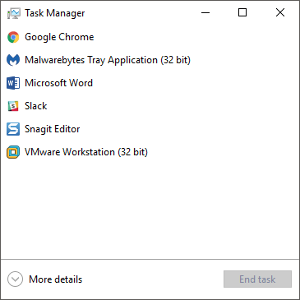Click the Task Manager title bar icon

pyautogui.click(x=14, y=13)
